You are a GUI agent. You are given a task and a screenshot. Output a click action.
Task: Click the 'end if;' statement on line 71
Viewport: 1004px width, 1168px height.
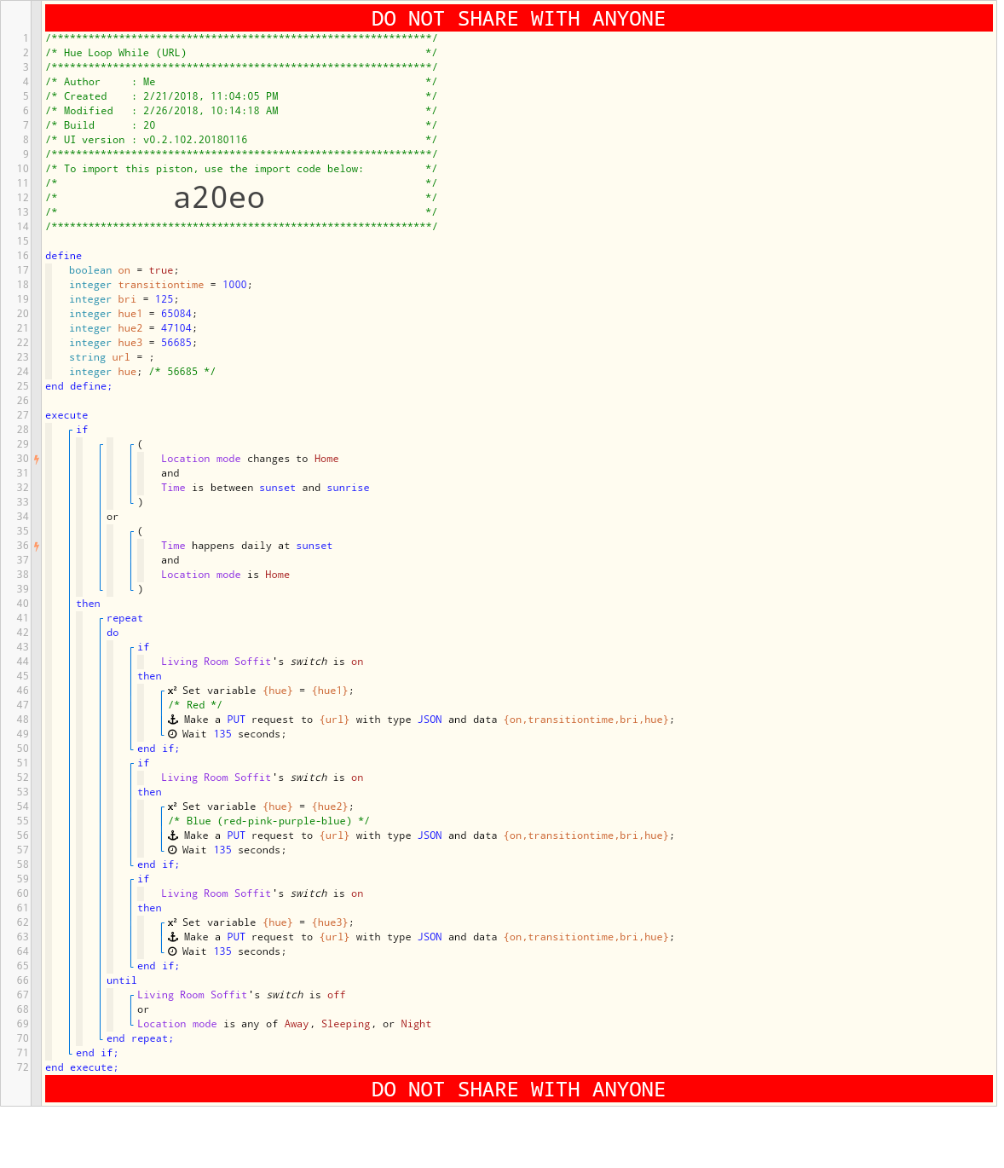coord(97,1053)
